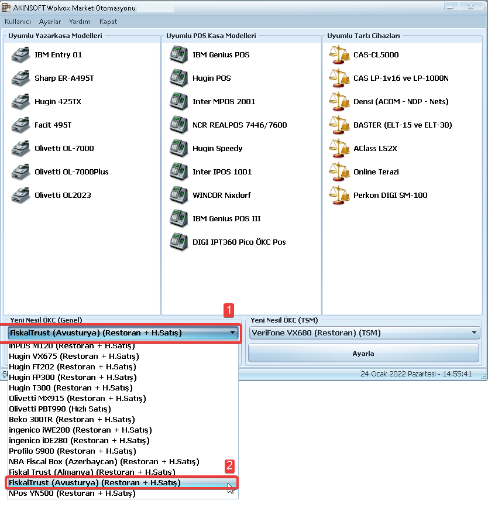This screenshot has height=521, width=488.
Task: Click the DIGI IPT360 Pico ÖKC Pos icon
Action: coord(178,242)
